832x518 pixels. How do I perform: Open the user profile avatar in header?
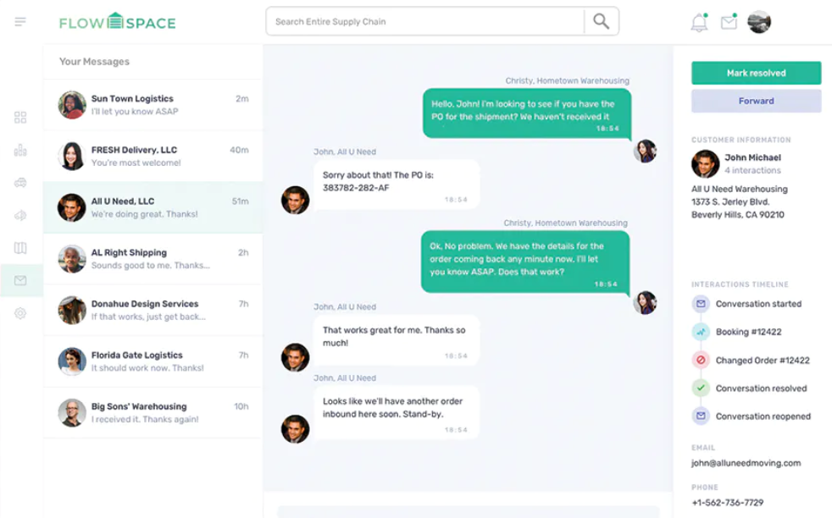point(759,22)
